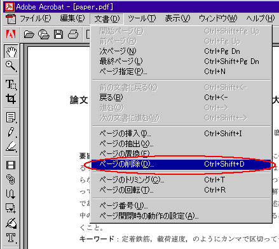279x249 pixels.
Task: Open the ウィンドウ(W) menu
Action: [x=218, y=18]
